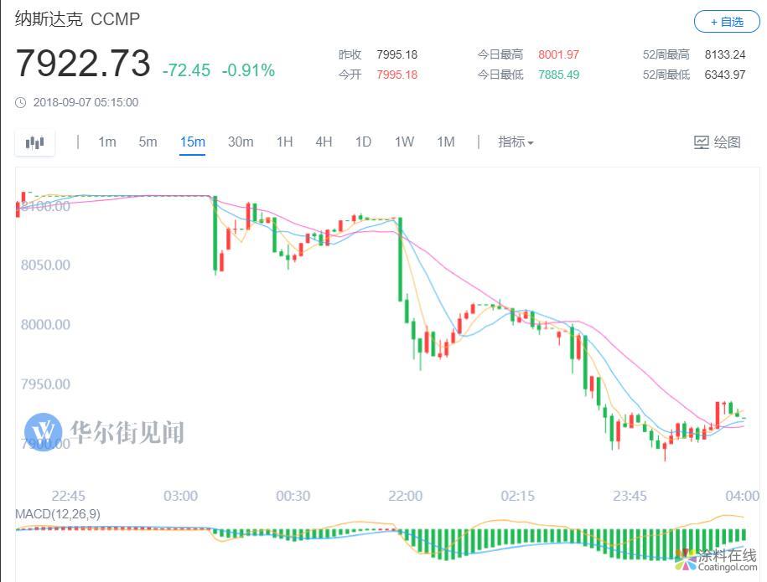Screen dimensions: 767x582
Task: Pick the 4H timeframe
Action: (324, 142)
